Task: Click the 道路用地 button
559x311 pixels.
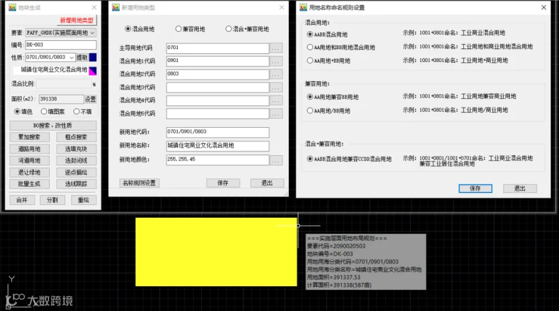Action: tap(29, 149)
